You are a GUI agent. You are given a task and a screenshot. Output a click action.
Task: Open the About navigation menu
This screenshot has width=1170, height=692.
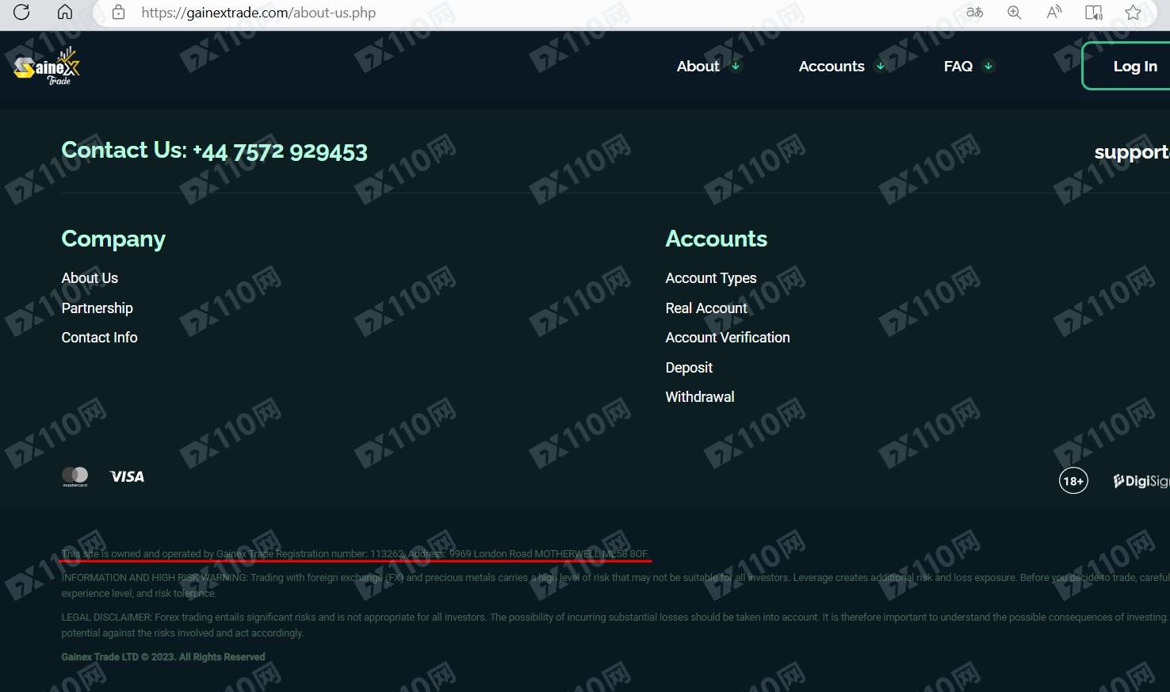click(698, 67)
